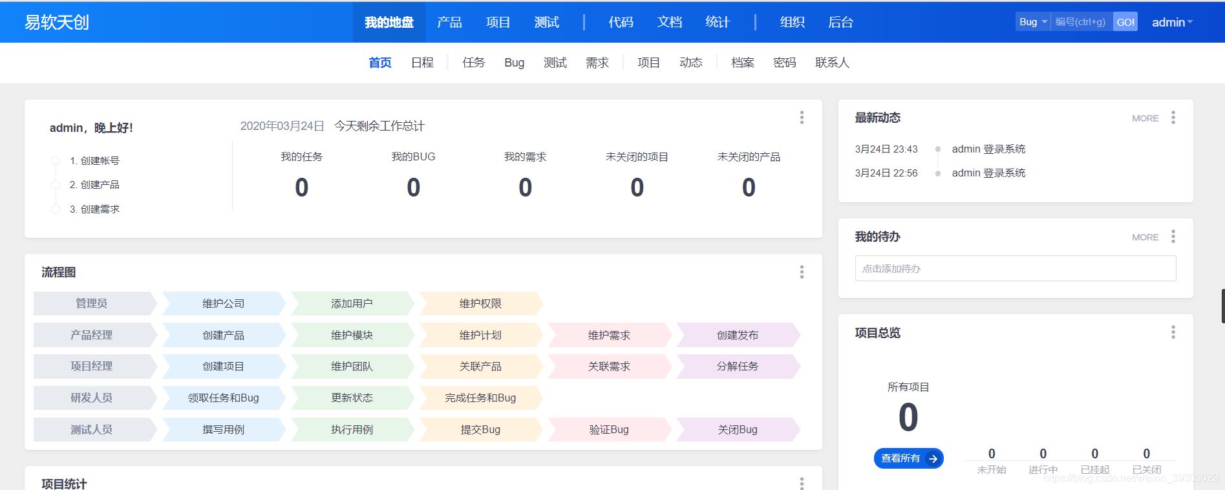This screenshot has width=1225, height=490.
Task: Click the 编号(ctrl+g) search field
Action: click(1081, 22)
